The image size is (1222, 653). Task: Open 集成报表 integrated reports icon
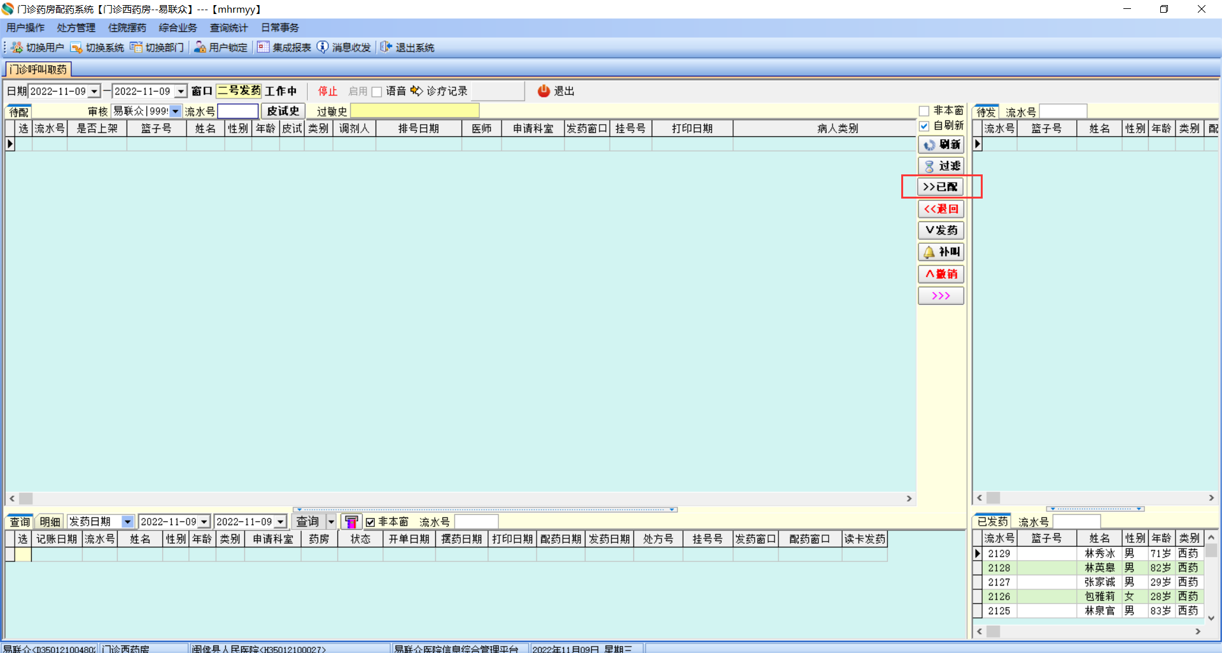[x=263, y=47]
